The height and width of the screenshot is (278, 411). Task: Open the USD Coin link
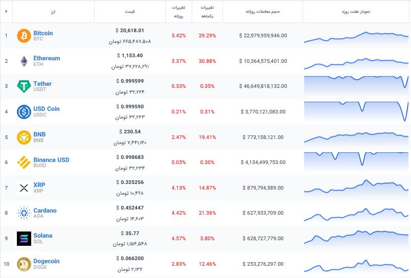click(47, 109)
